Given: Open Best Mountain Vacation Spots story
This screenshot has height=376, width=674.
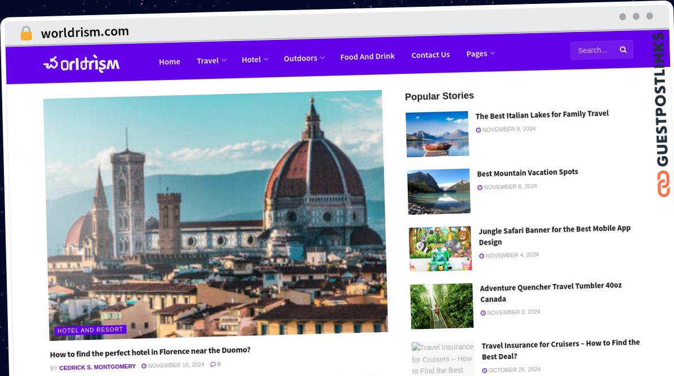Looking at the screenshot, I should coord(527,173).
